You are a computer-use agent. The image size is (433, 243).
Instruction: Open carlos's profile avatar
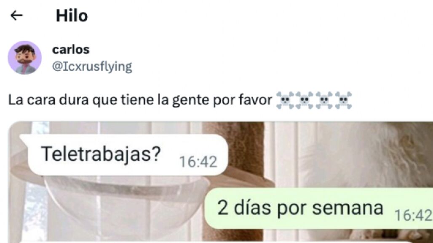(x=24, y=58)
